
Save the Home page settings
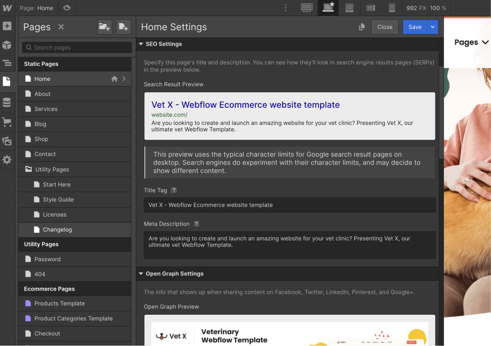click(415, 27)
